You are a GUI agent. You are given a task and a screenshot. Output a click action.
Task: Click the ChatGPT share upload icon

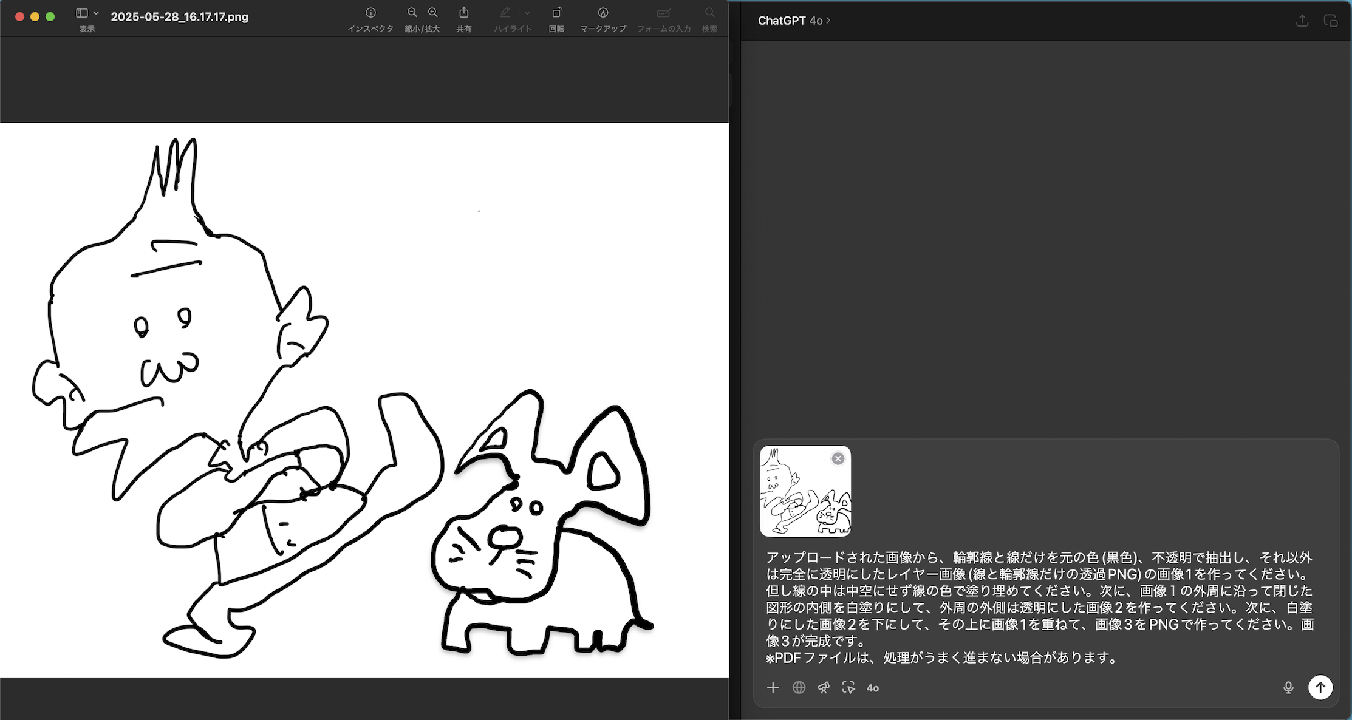coord(1302,21)
